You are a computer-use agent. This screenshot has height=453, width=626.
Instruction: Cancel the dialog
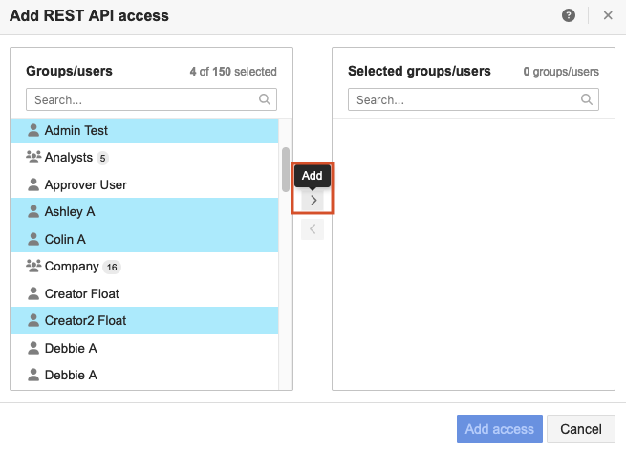(x=581, y=429)
